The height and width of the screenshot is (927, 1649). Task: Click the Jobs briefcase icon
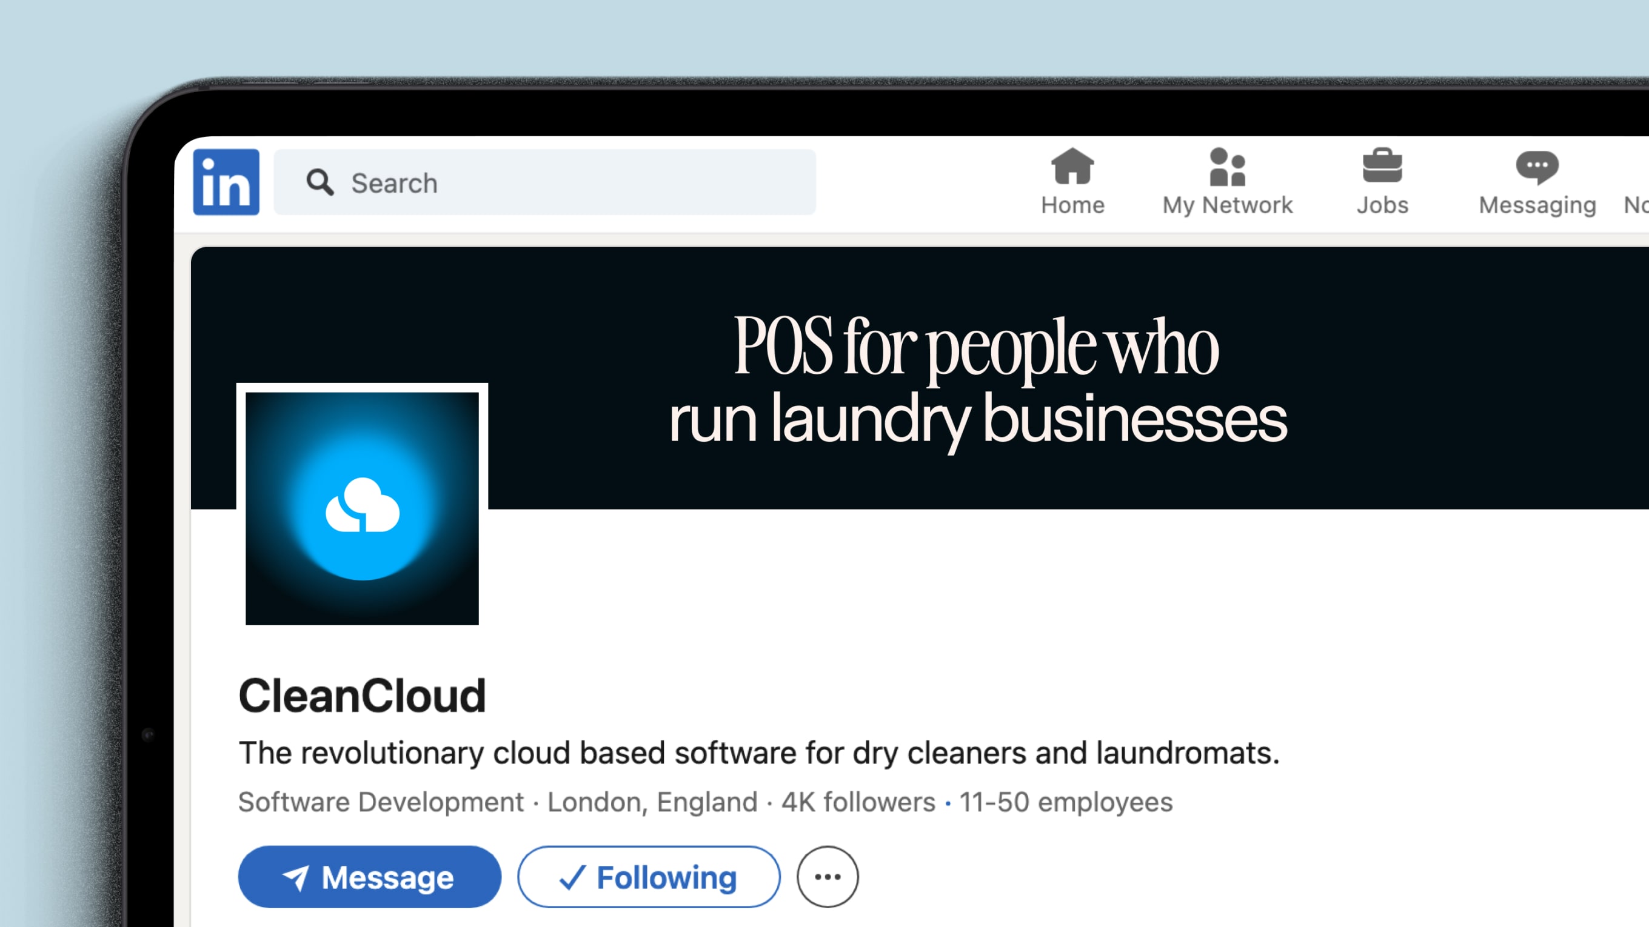pos(1382,167)
